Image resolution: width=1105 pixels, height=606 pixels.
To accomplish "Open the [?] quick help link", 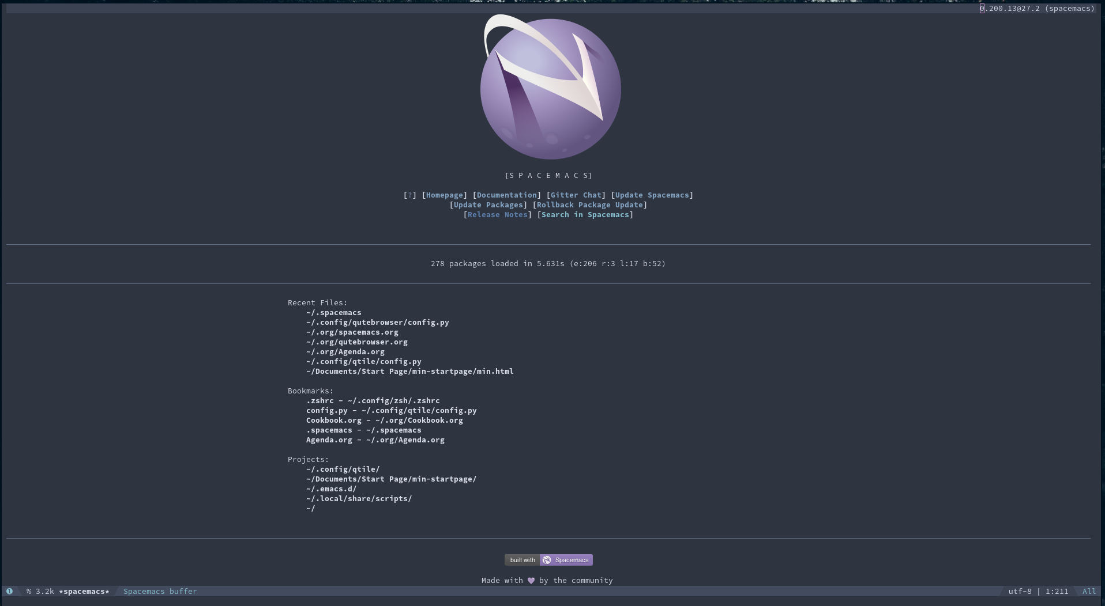I will coord(410,195).
